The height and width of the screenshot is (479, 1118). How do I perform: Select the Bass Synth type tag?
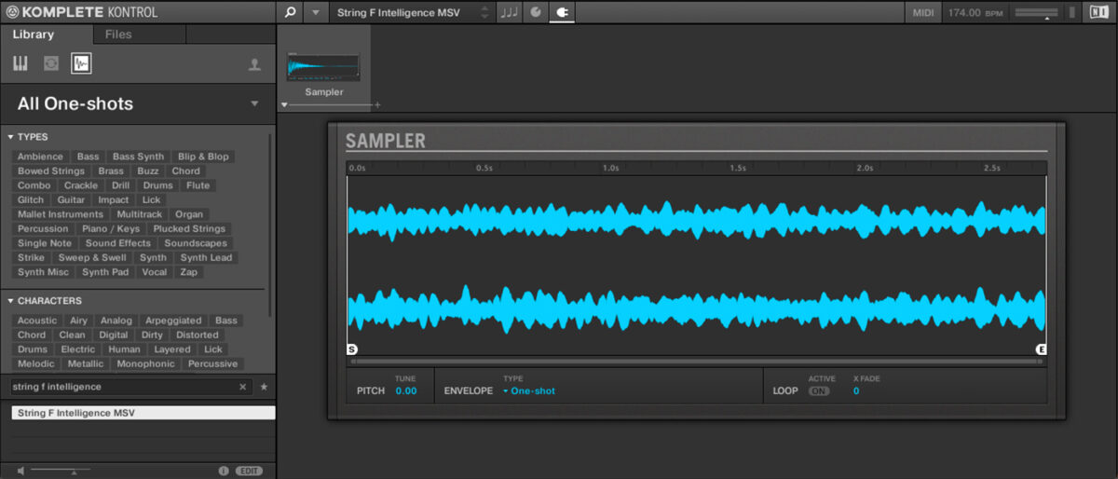[x=138, y=157]
